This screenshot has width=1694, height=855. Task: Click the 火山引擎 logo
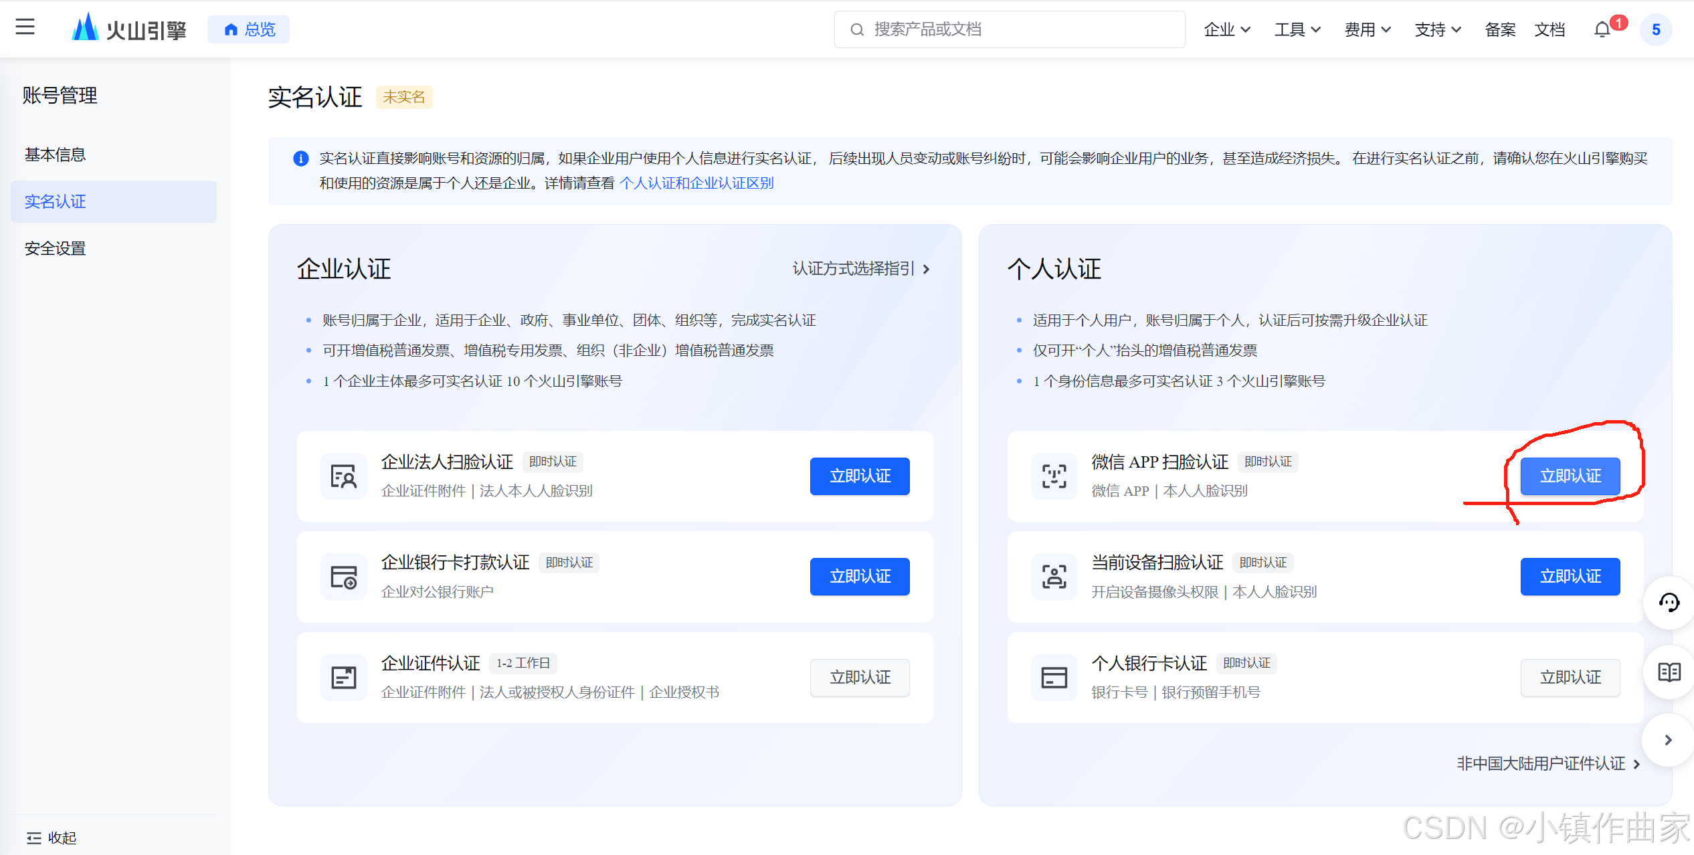click(x=129, y=29)
